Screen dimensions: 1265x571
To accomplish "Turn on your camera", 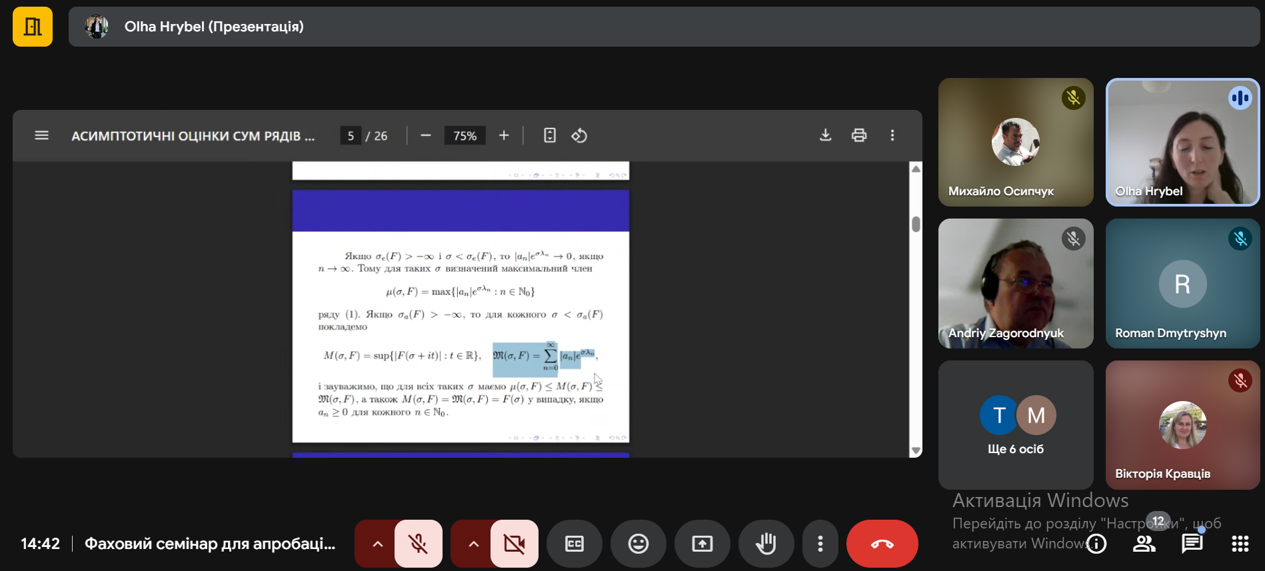I will (x=514, y=544).
